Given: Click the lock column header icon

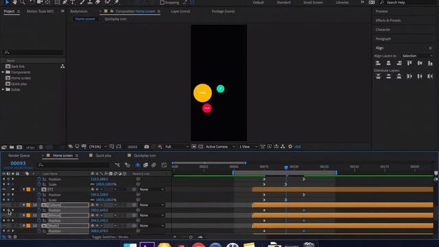Looking at the screenshot, I should [x=17, y=174].
